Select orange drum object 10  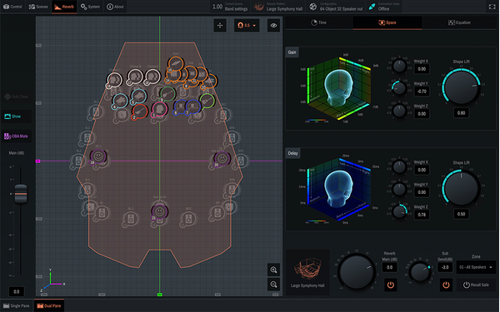(209, 82)
